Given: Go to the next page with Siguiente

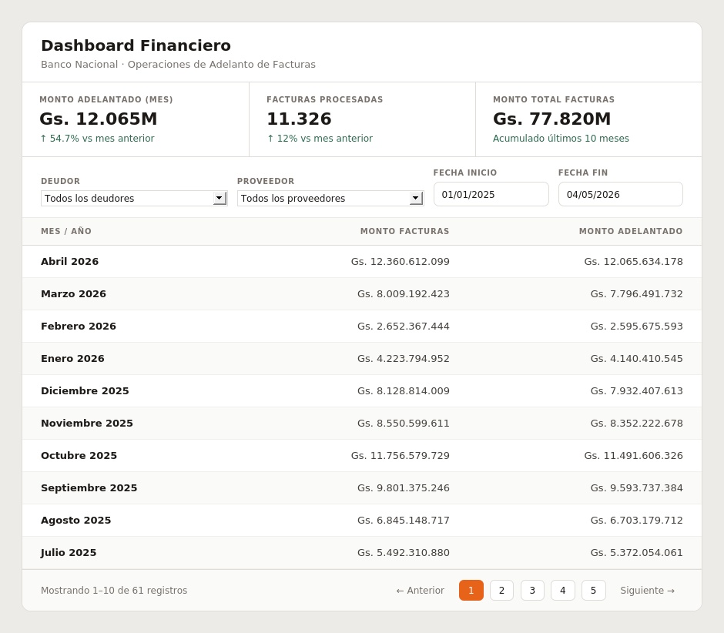Looking at the screenshot, I should point(647,591).
